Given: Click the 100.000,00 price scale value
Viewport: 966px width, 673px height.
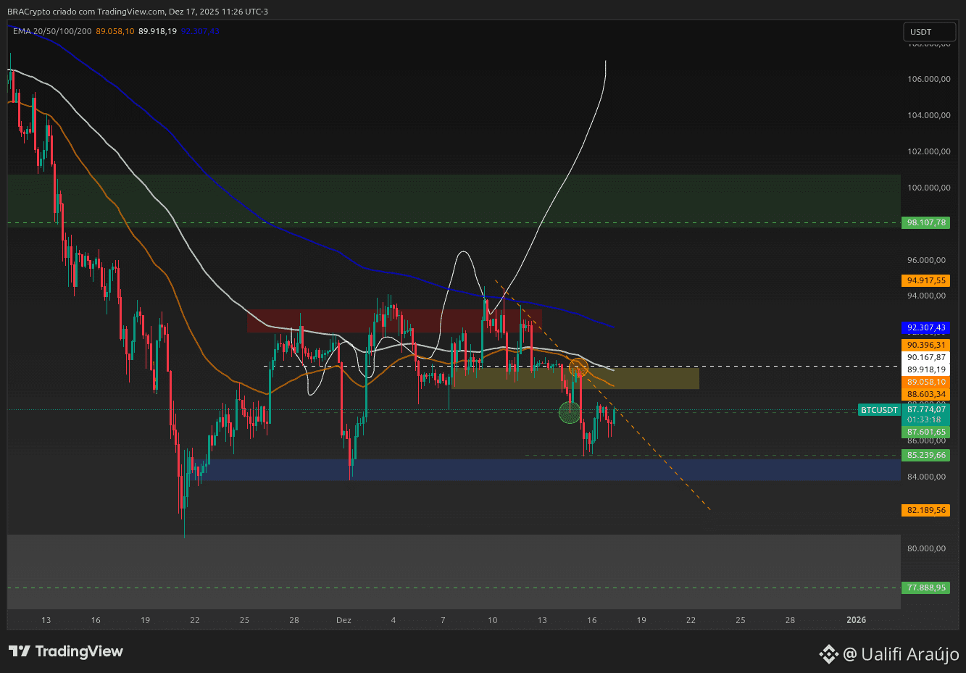Looking at the screenshot, I should (x=929, y=188).
